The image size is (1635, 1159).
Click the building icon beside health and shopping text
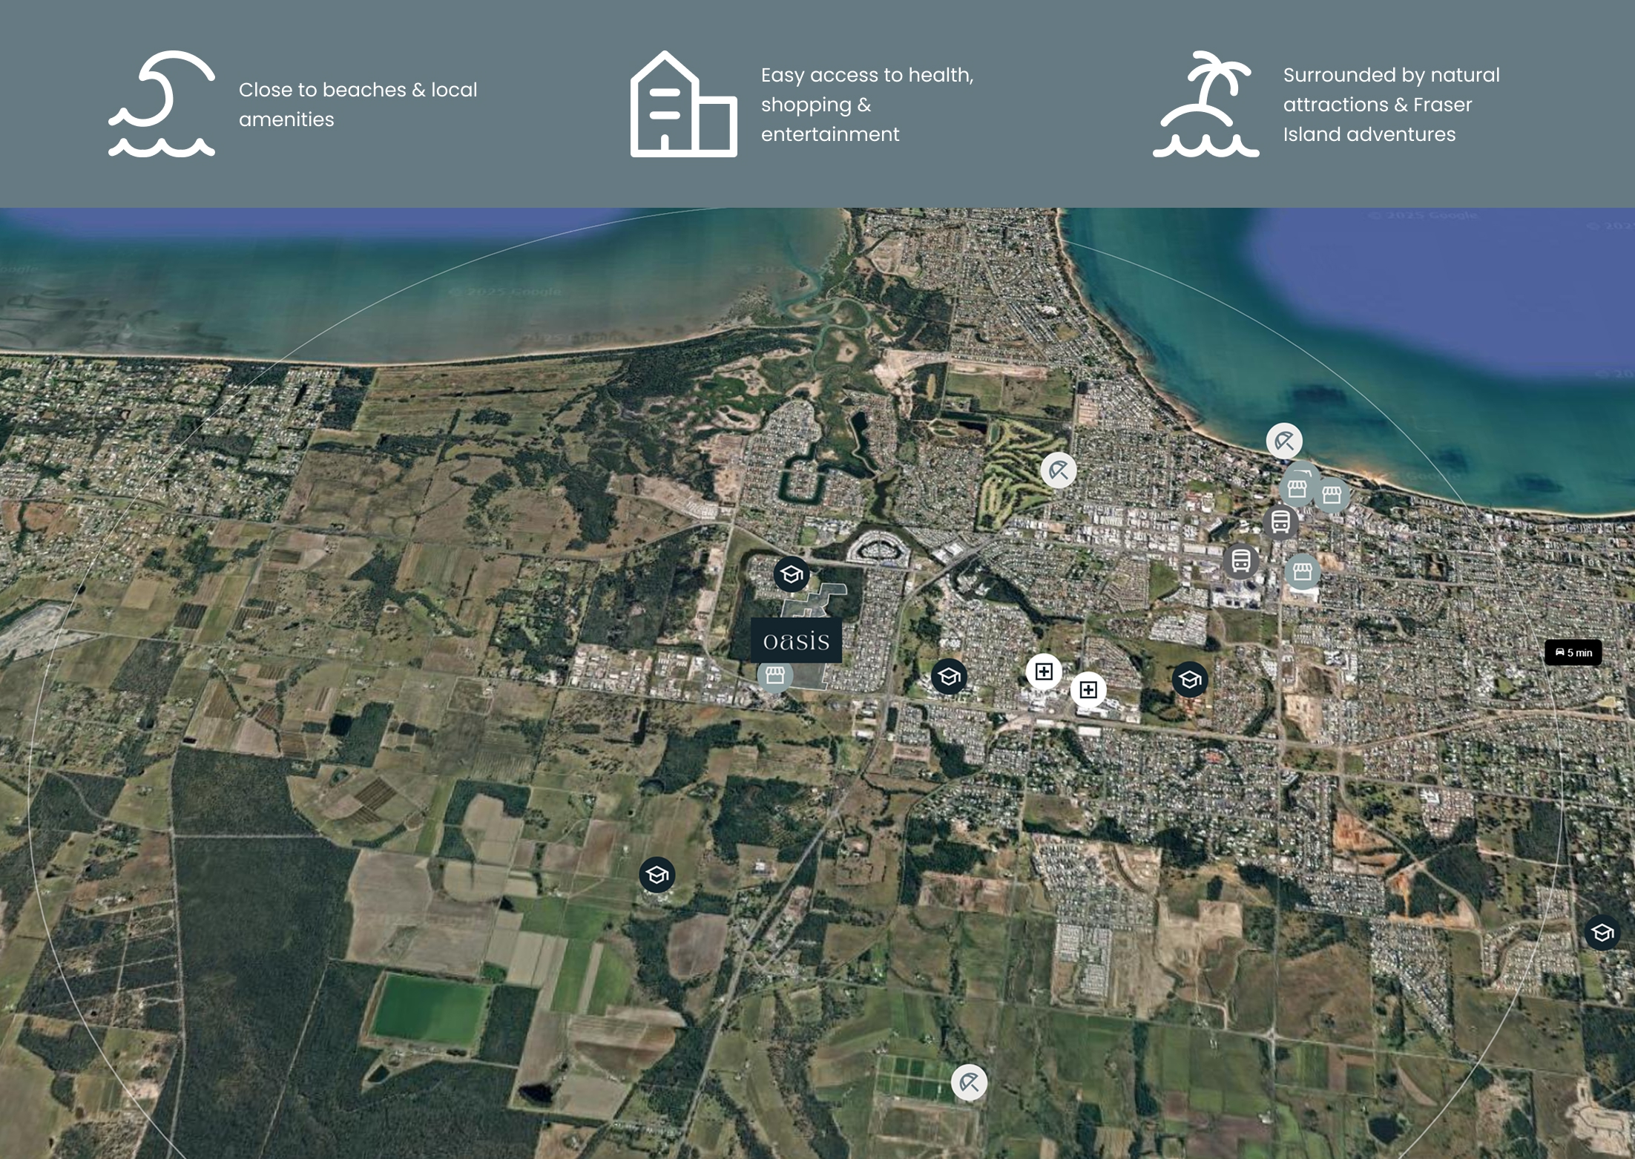pos(683,104)
